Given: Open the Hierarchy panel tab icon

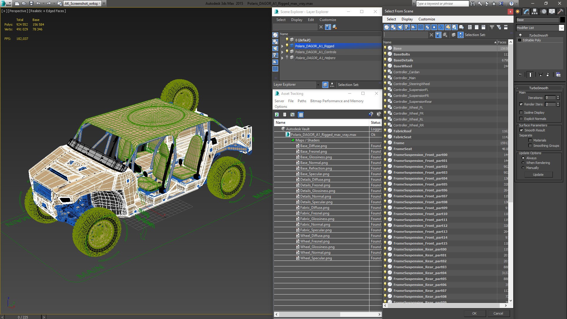Looking at the screenshot, I should pos(535,12).
